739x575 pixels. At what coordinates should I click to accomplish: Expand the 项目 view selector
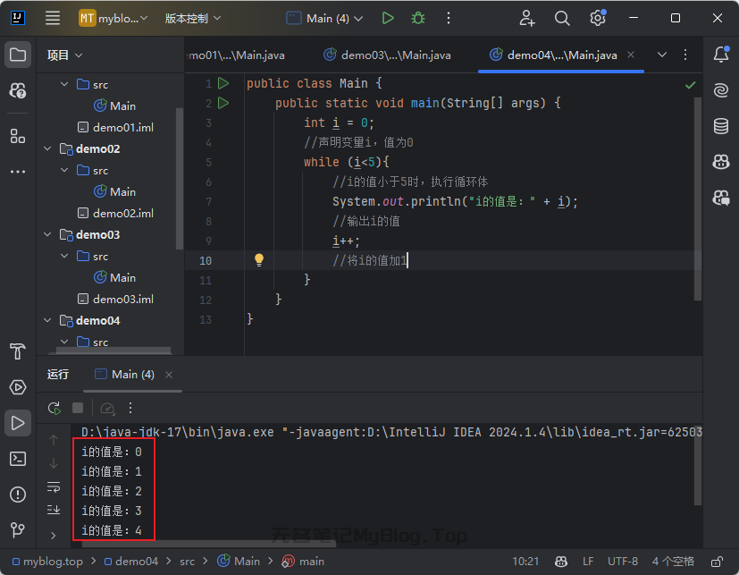(x=64, y=55)
